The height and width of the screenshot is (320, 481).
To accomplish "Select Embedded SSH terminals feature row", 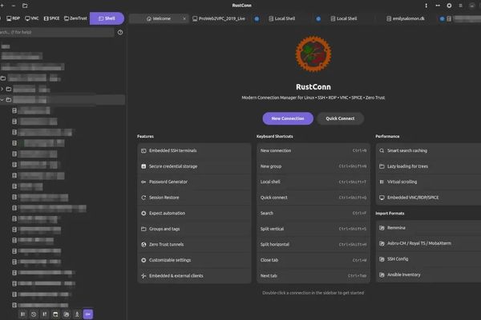I will pyautogui.click(x=195, y=150).
